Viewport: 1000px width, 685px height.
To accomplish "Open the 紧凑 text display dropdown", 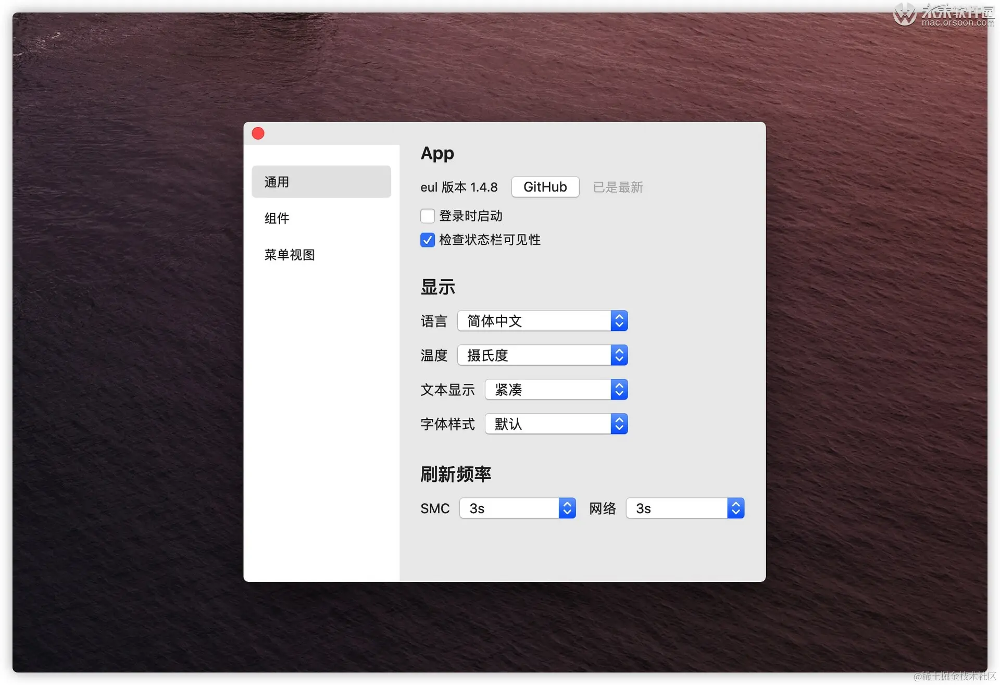I will click(547, 390).
